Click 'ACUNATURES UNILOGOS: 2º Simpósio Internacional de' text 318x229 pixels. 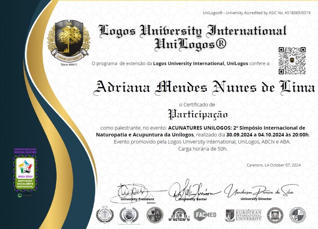[237, 128]
